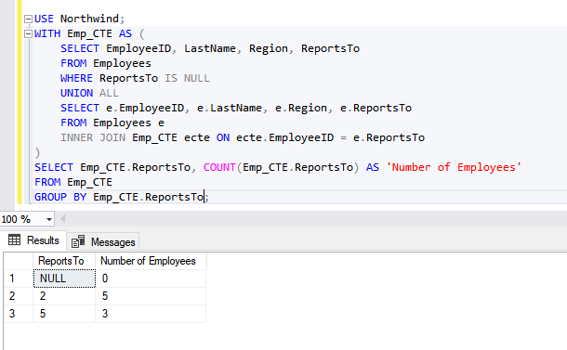Viewport: 567px width, 350px height.
Task: Select the ReportsTo cell containing 5 in row 3
Action: pyautogui.click(x=64, y=314)
